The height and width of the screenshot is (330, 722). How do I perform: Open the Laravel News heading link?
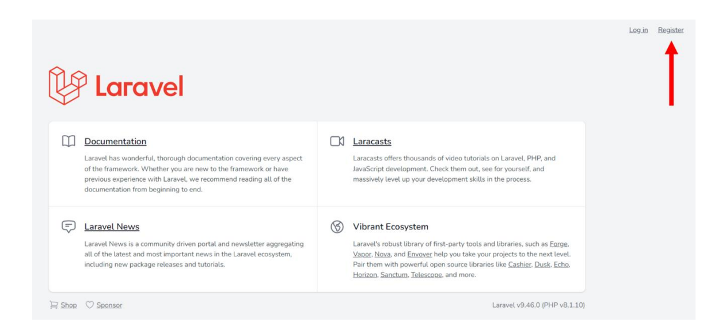pyautogui.click(x=112, y=227)
